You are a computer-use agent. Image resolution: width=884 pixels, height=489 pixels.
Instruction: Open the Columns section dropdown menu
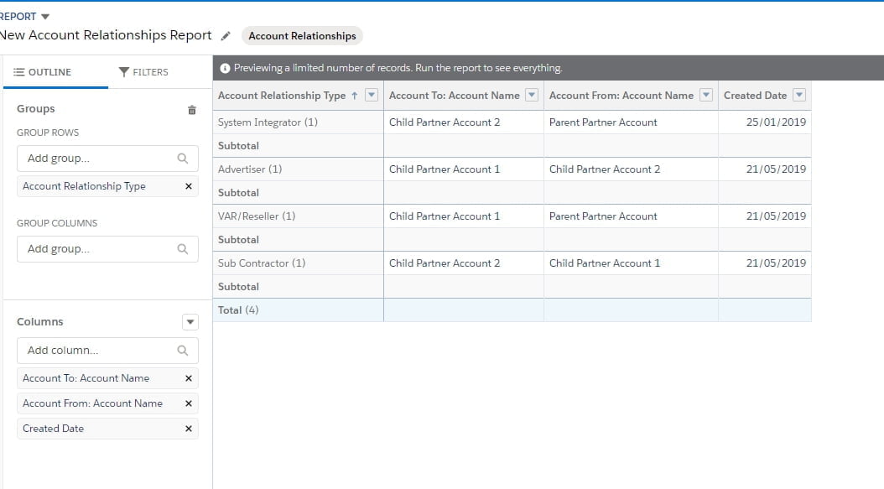coord(190,321)
